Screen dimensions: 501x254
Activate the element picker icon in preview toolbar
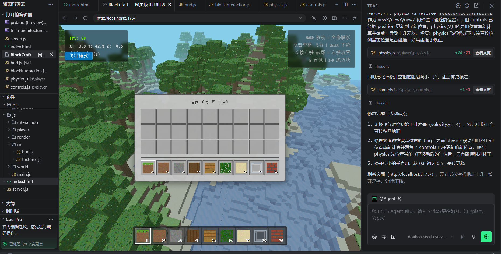click(x=314, y=18)
